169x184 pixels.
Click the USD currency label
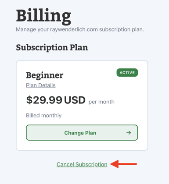pos(75,100)
